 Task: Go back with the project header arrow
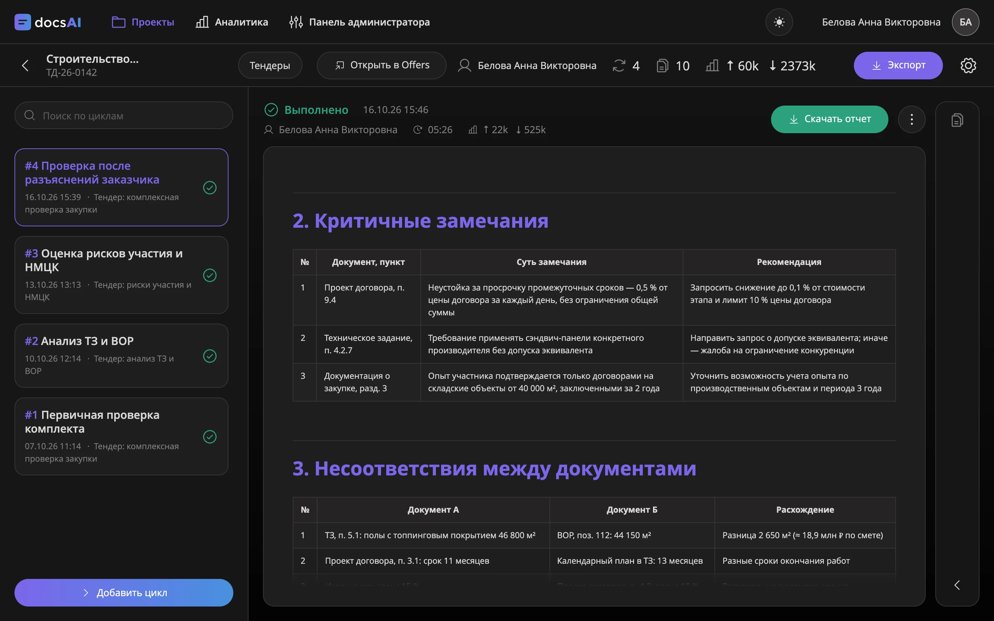point(26,65)
